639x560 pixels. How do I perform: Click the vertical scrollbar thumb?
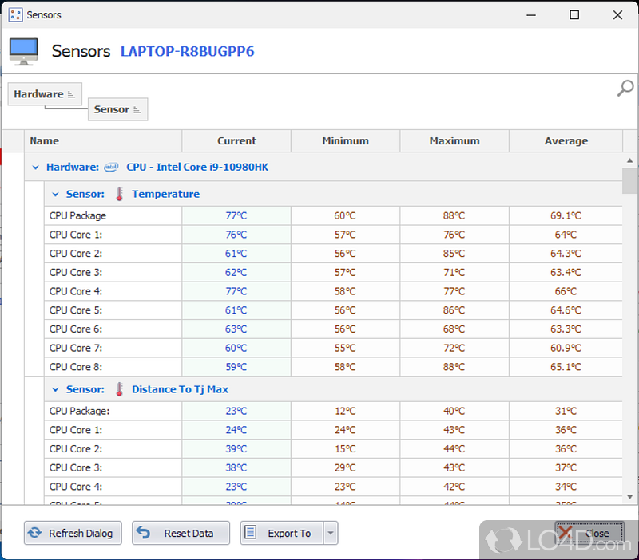(630, 181)
